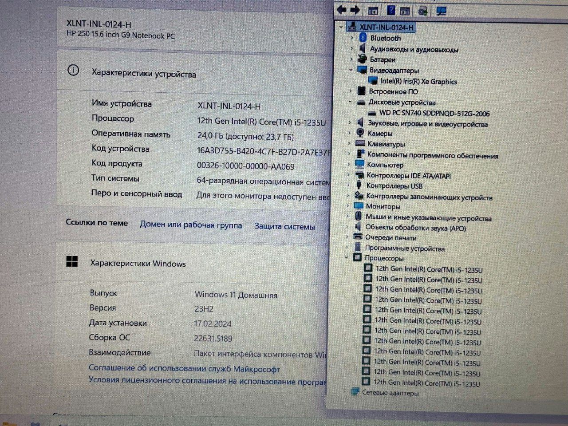Click the Характеристики Windows section header

click(x=138, y=263)
